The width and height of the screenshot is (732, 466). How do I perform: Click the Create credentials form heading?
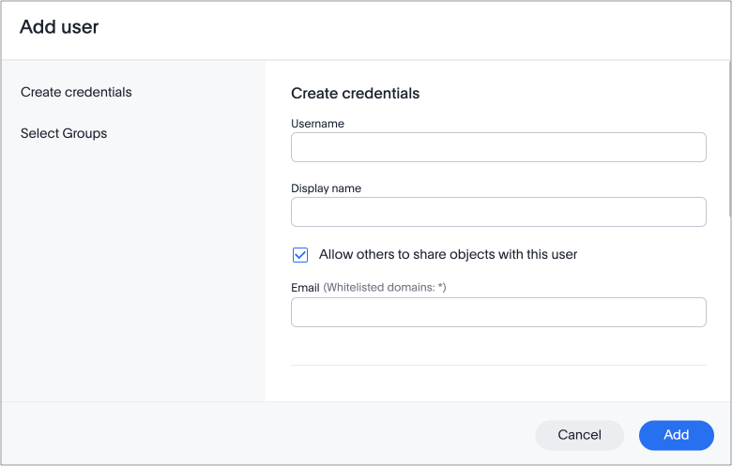coord(355,94)
